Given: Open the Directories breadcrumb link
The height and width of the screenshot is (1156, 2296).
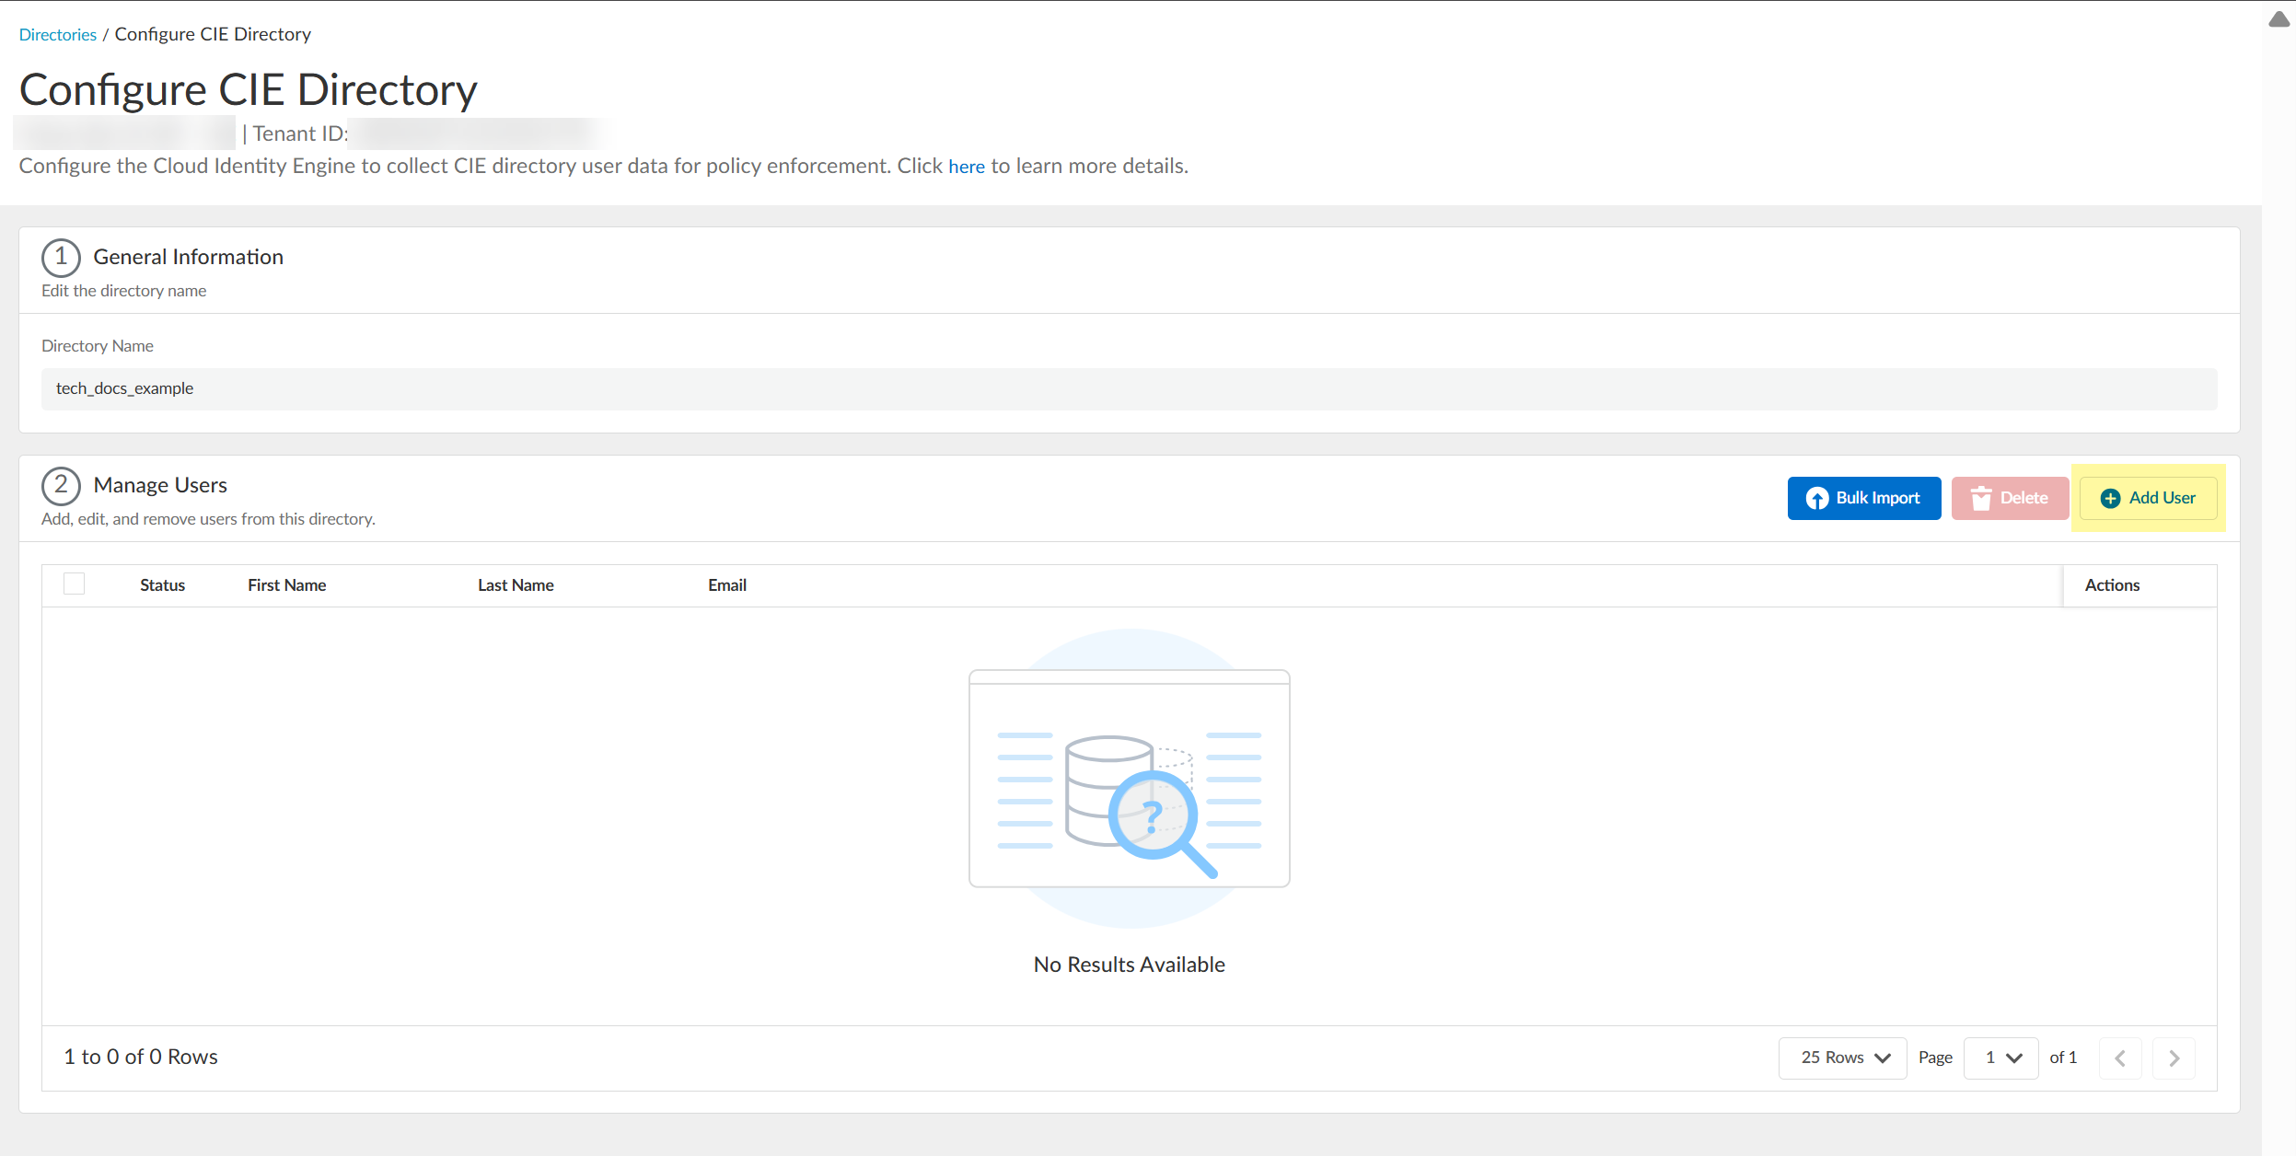Looking at the screenshot, I should click(57, 35).
